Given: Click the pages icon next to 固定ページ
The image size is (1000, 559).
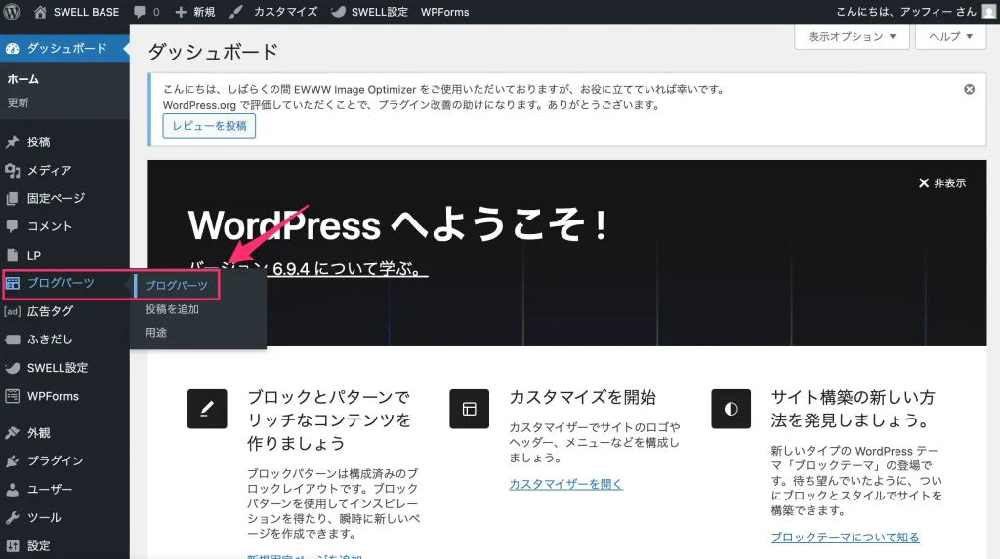Looking at the screenshot, I should 12,198.
